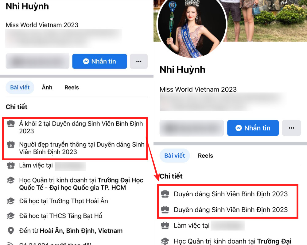Click the briefcase beside the first "Duyên dáng" entry on right

point(165,194)
